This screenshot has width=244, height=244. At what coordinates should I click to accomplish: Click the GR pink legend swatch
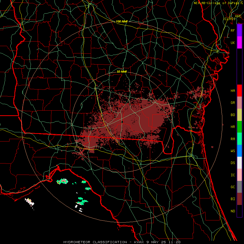point(239,103)
